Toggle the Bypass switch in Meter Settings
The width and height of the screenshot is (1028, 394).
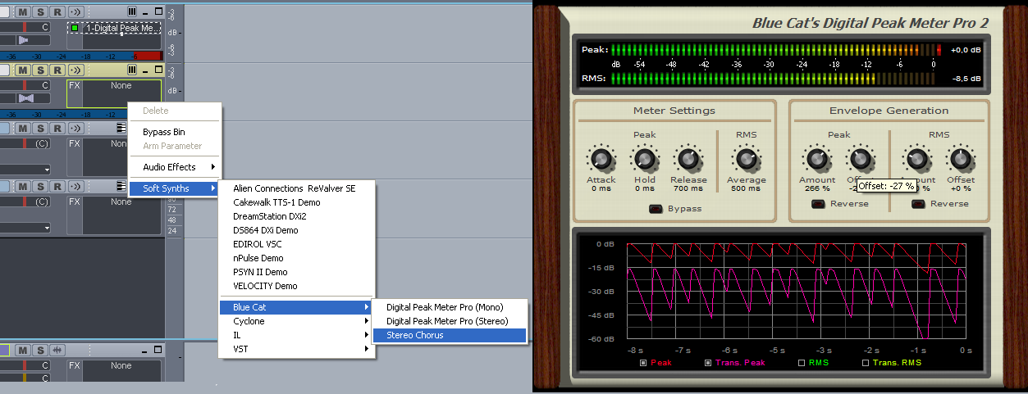click(656, 208)
